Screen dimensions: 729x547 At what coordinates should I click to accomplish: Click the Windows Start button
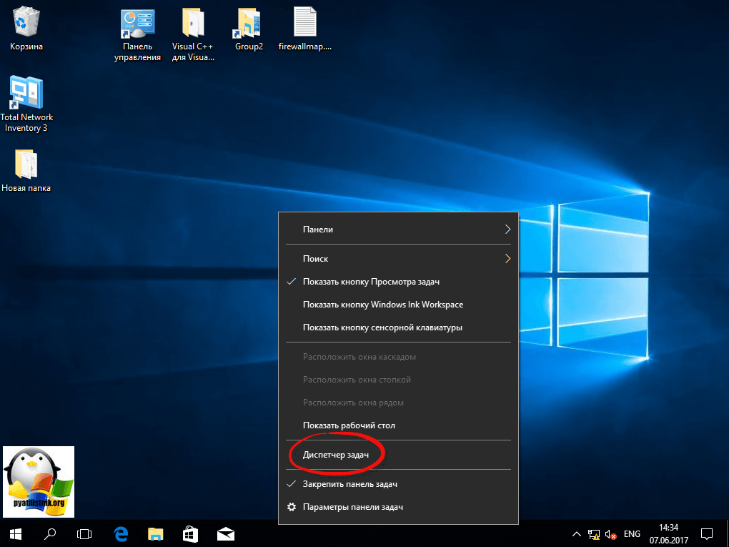point(16,533)
